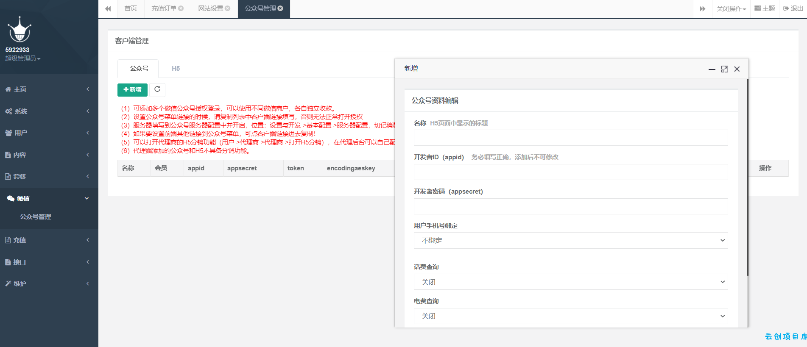The height and width of the screenshot is (347, 807).
Task: Click the 退出 logout link
Action: (x=793, y=8)
